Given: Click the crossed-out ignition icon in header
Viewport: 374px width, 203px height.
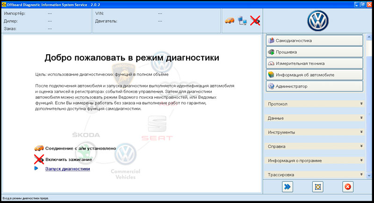Looking at the screenshot, I should coord(255,20).
